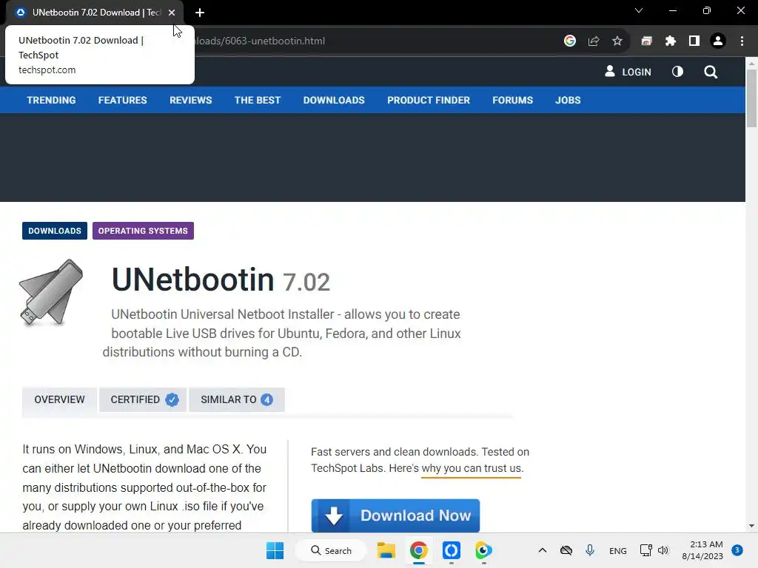
Task: Open the JOBS page
Action: click(568, 101)
